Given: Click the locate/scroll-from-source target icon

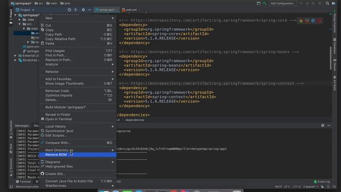Looking at the screenshot, I should pos(69,10).
